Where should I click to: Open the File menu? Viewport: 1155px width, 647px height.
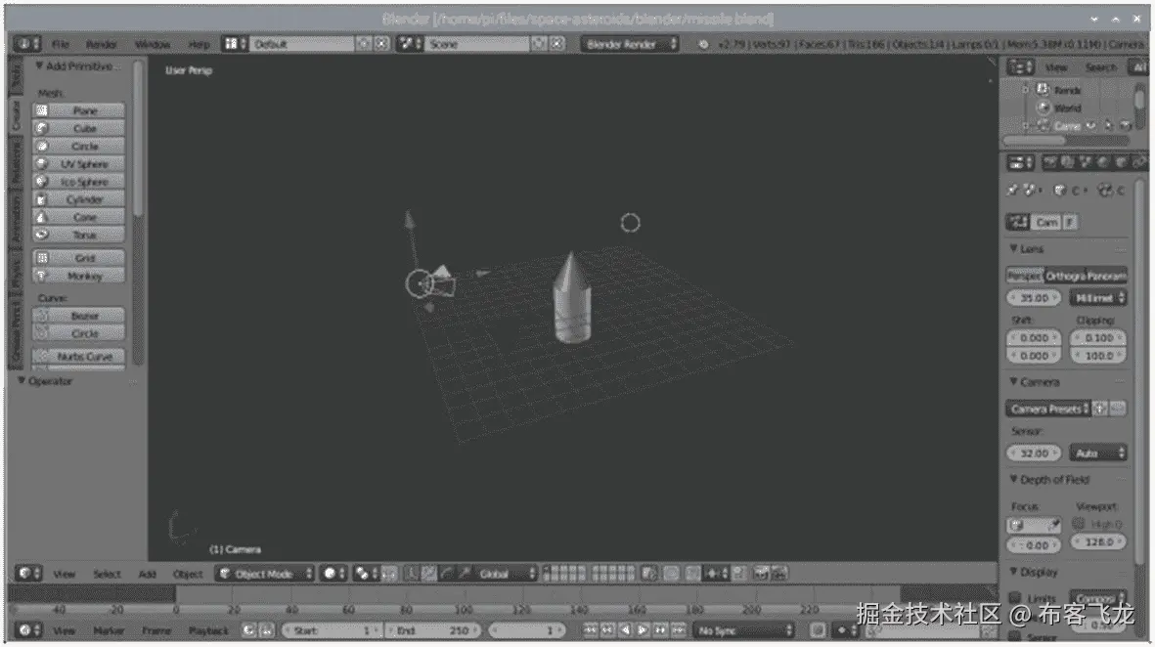click(x=61, y=44)
